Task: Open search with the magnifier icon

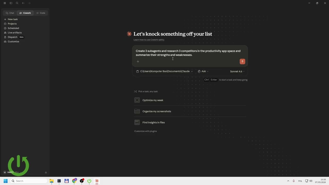Action: pos(17,3)
